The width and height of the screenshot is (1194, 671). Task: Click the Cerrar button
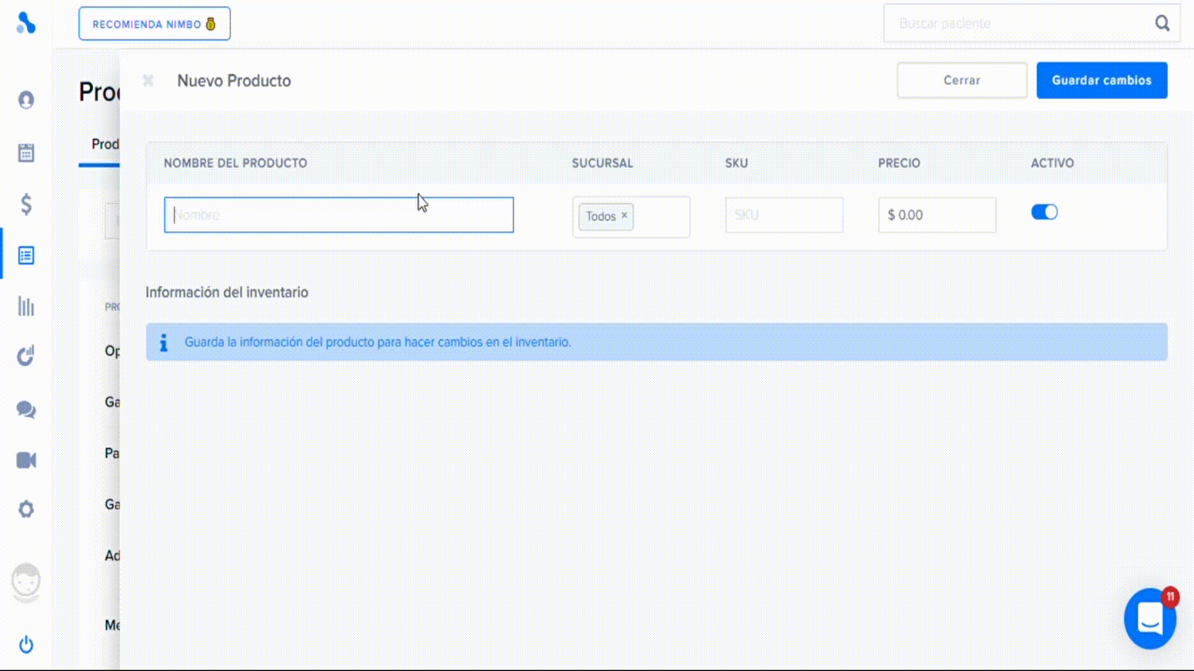pos(961,80)
